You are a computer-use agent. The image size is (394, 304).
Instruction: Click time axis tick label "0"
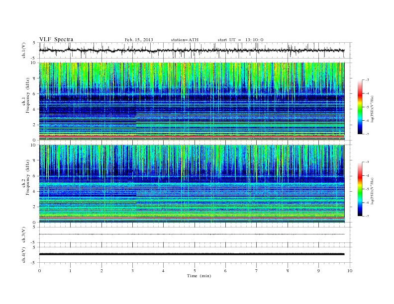39,271
